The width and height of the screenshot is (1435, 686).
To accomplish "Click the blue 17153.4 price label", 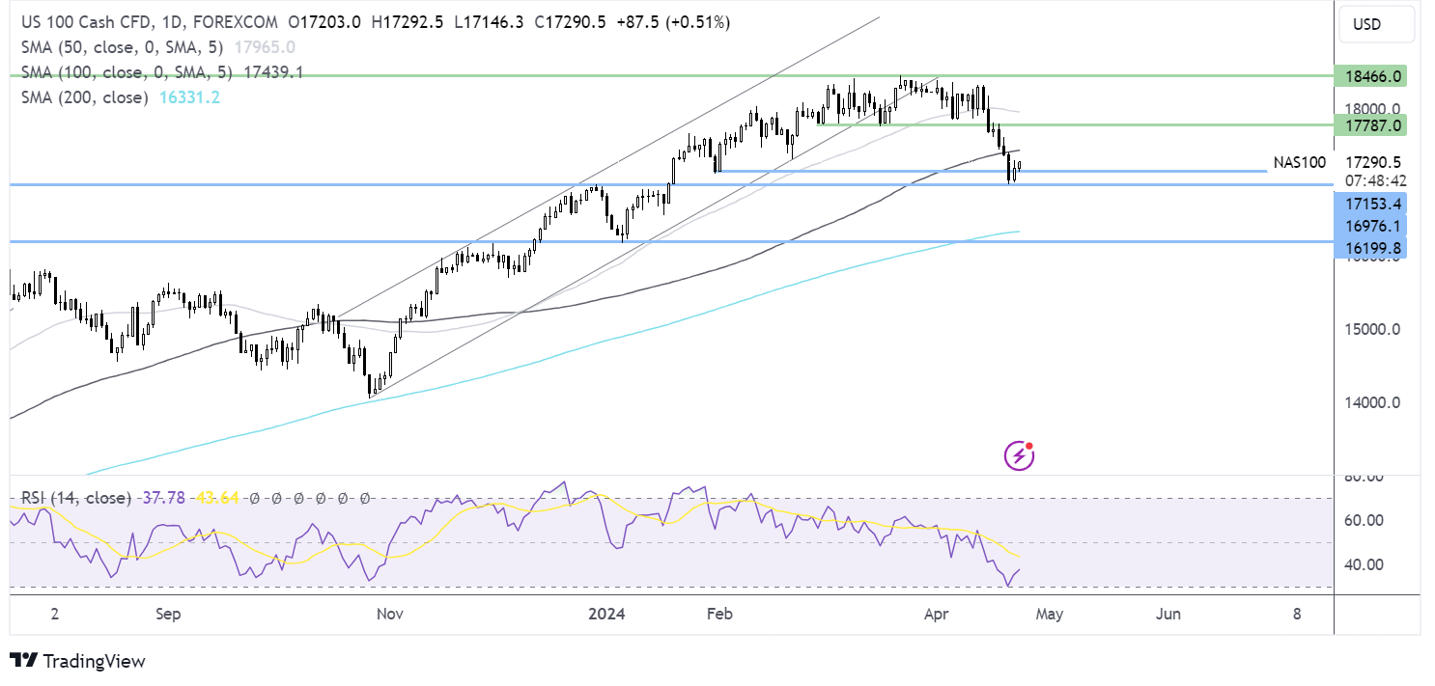I will (x=1370, y=204).
